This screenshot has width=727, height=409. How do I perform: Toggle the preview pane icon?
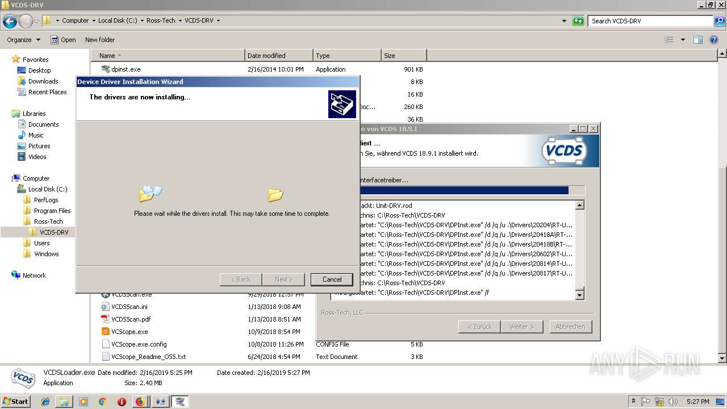click(x=698, y=40)
